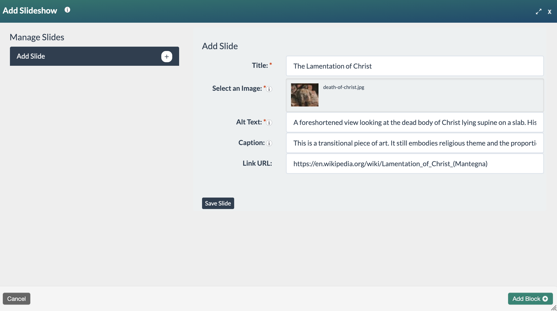Click the death-of-christ.jpg thumbnail image
The image size is (557, 311).
pyautogui.click(x=305, y=95)
